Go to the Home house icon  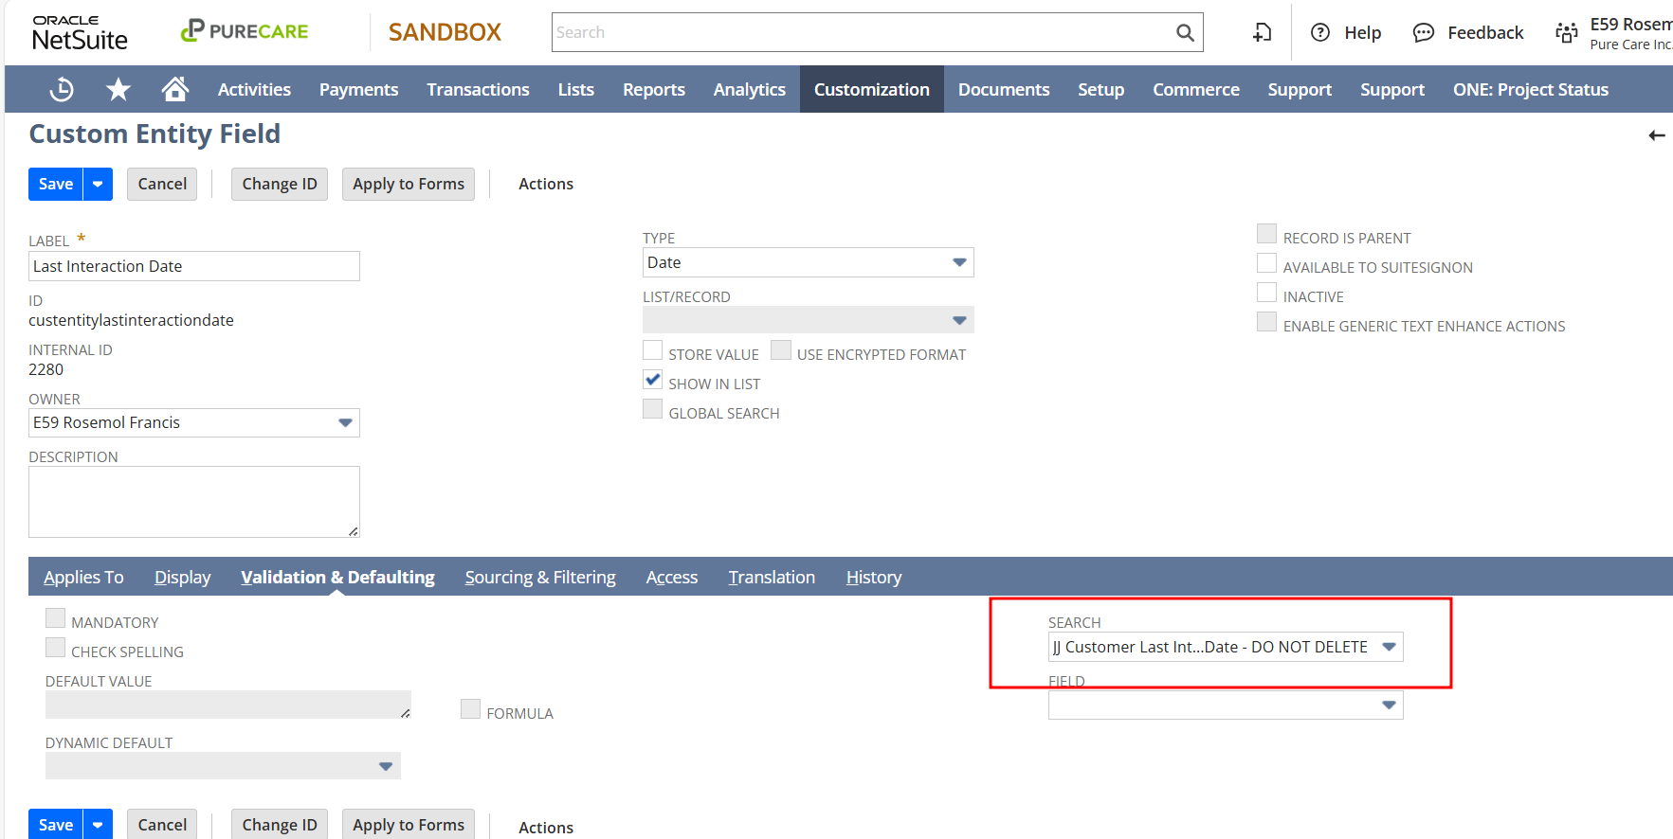[174, 89]
